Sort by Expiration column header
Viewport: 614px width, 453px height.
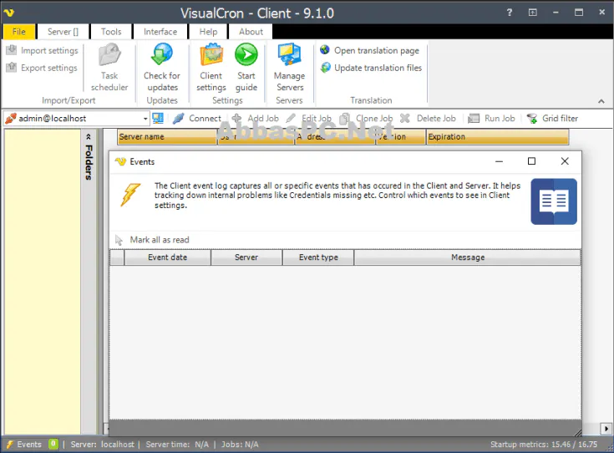tap(497, 137)
